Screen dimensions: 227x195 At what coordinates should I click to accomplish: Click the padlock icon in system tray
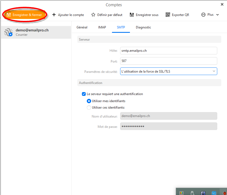coord(203,193)
